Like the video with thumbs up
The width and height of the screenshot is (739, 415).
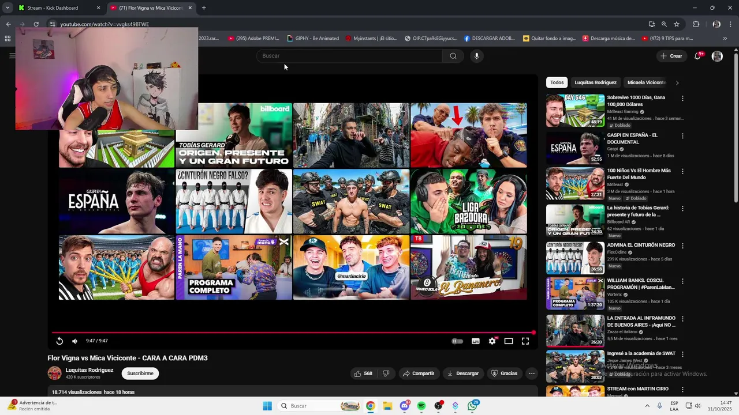[x=363, y=373]
